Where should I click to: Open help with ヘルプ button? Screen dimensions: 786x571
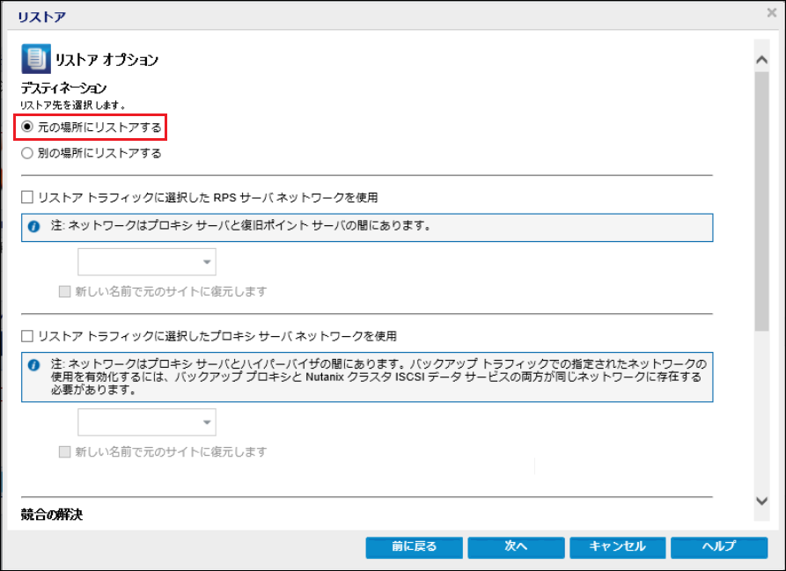pos(718,546)
